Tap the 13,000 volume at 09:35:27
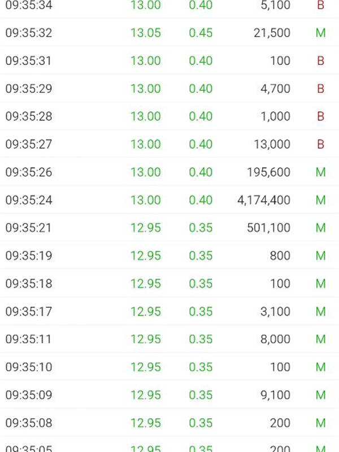The image size is (339, 452). (x=272, y=144)
